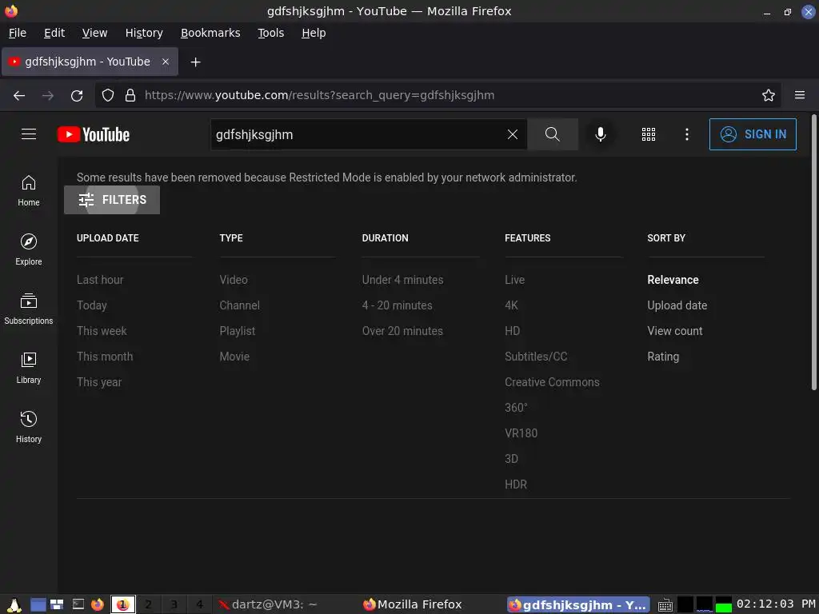819x614 pixels.
Task: Open History in the sidebar
Action: click(x=29, y=428)
